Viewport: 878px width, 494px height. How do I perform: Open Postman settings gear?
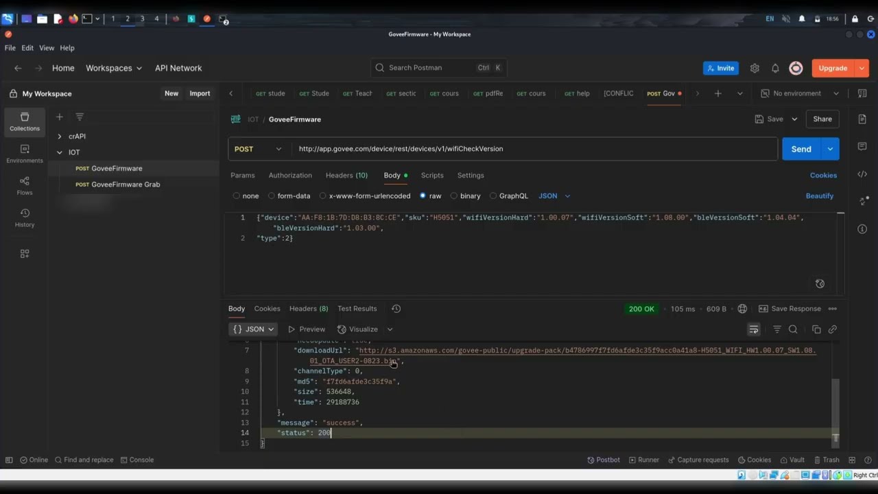(x=755, y=68)
